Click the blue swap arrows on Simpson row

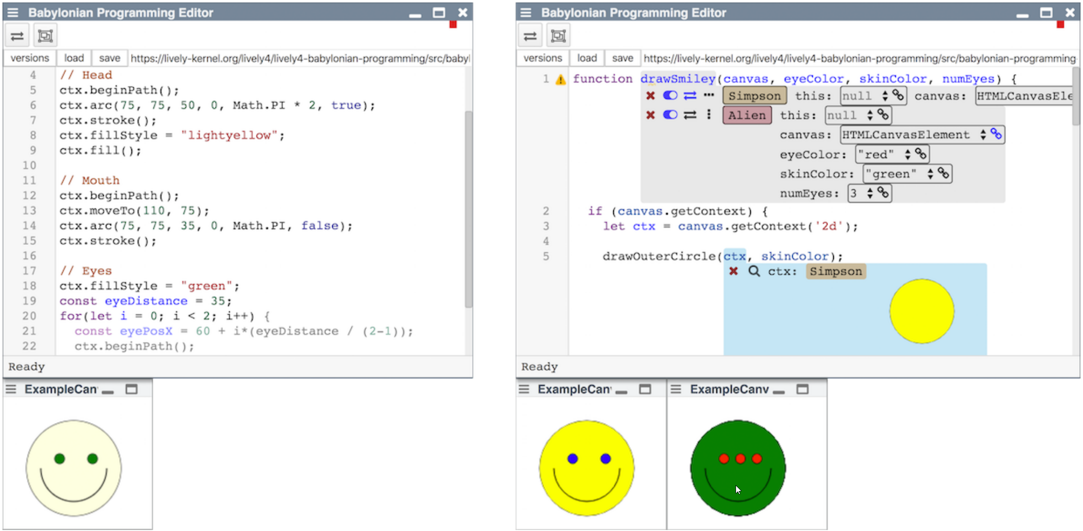[x=690, y=96]
